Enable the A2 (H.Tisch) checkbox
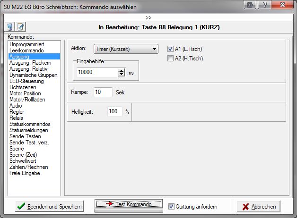Image resolution: width=297 pixels, height=218 pixels. coord(171,58)
